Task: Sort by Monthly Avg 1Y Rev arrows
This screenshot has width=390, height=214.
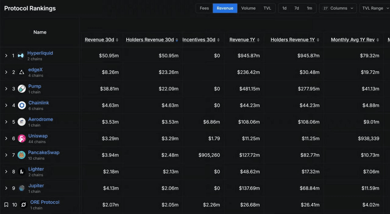Action: 378,40
